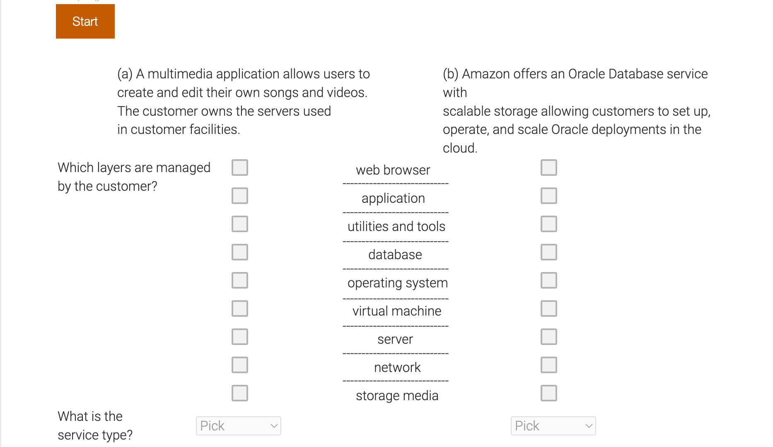Check database box for scenario (b)
This screenshot has width=773, height=447.
pyautogui.click(x=548, y=252)
